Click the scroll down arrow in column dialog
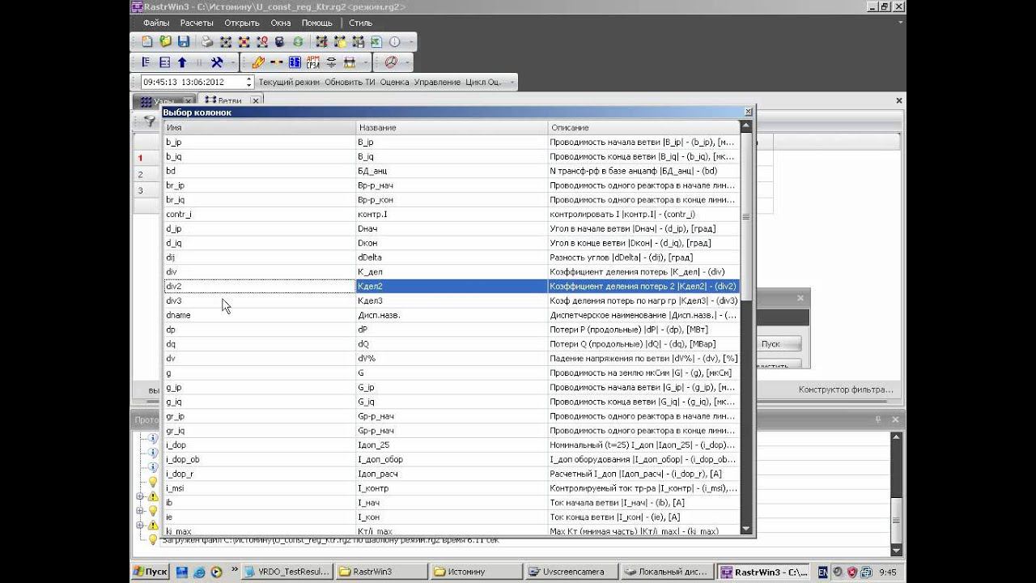Viewport: 1036px width, 583px height. coord(746,530)
